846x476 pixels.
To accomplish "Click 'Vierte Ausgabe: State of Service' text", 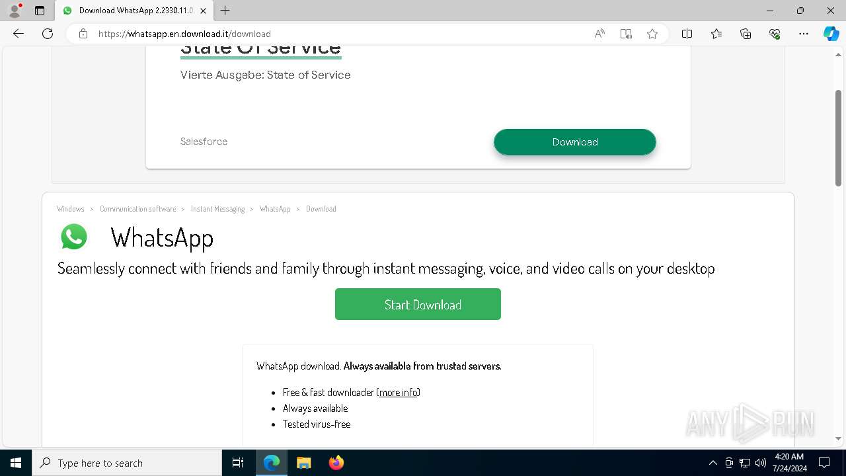I will (265, 75).
